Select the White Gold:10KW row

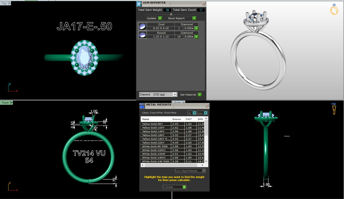173,154
